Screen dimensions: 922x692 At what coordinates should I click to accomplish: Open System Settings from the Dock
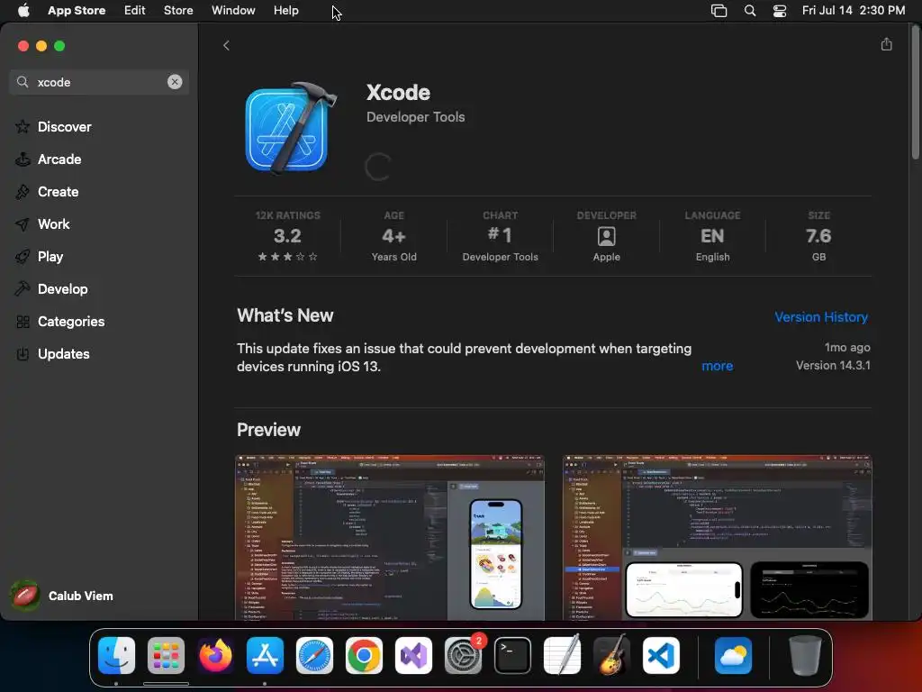point(463,655)
